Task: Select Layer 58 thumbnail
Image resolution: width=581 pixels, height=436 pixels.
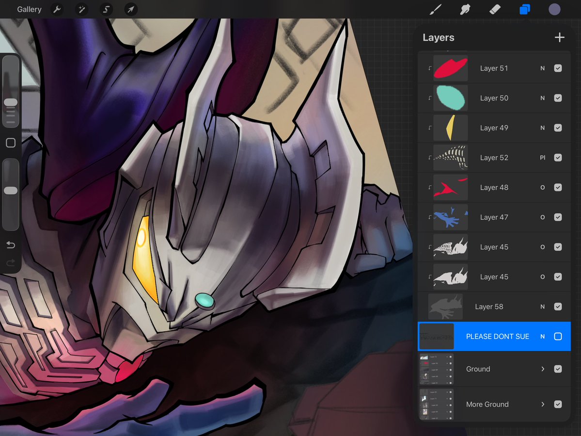Action: [445, 307]
